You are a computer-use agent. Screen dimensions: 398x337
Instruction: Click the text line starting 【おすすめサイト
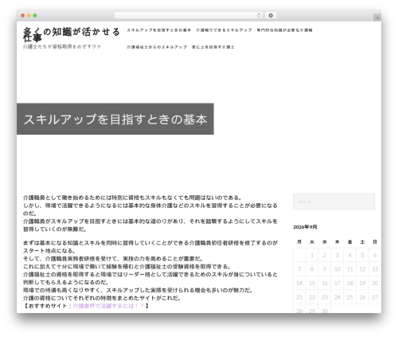click(86, 306)
